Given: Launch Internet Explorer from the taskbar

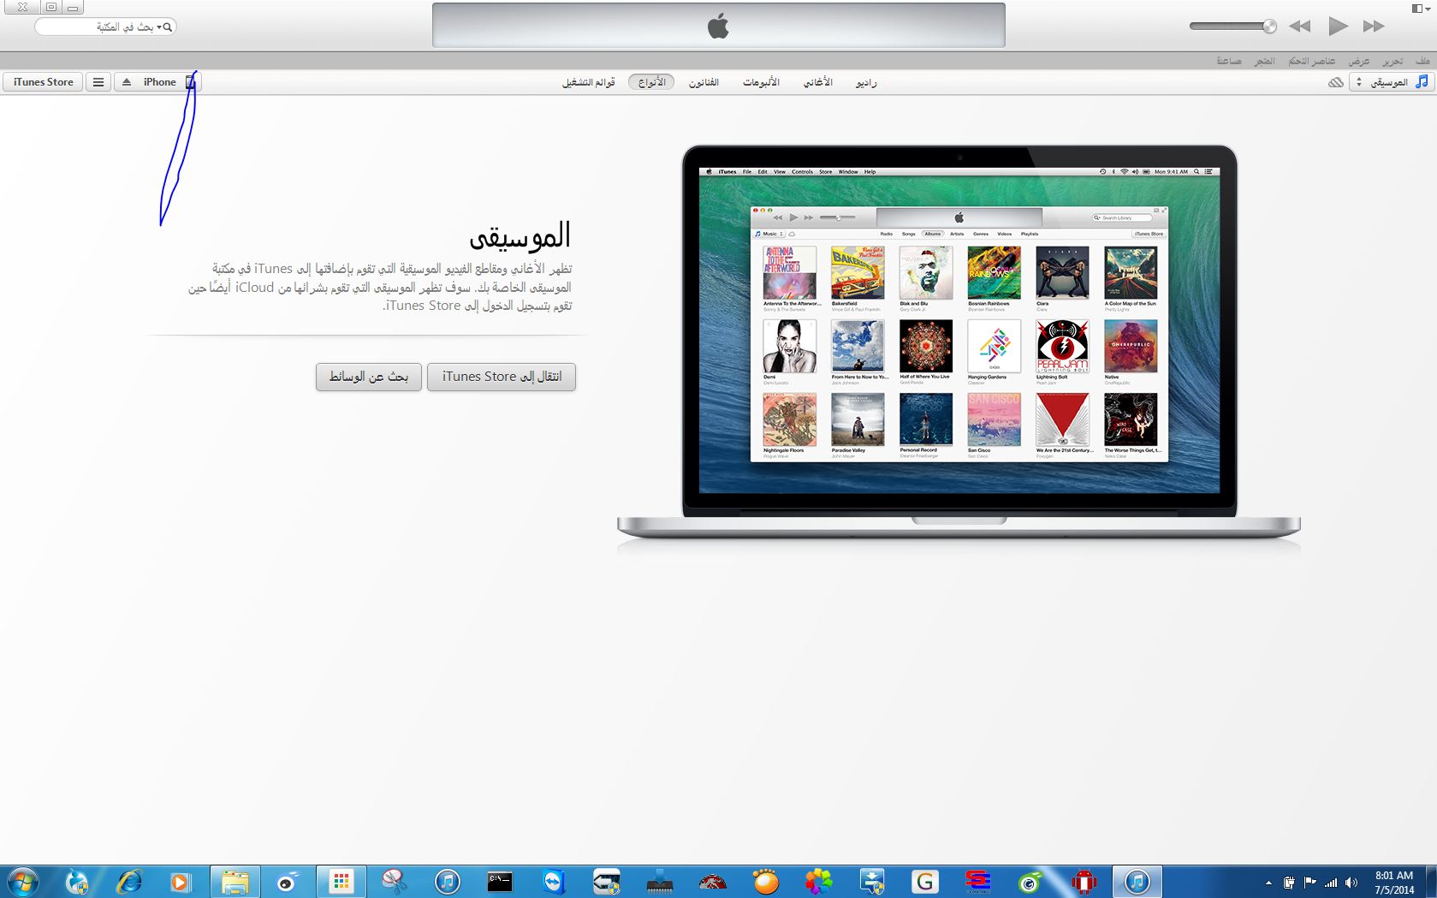Looking at the screenshot, I should [x=129, y=882].
